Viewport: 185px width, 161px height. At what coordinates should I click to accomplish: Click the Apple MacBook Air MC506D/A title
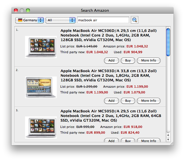tap(108, 35)
